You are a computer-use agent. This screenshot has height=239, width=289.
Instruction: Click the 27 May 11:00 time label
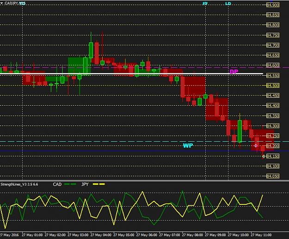261,235
